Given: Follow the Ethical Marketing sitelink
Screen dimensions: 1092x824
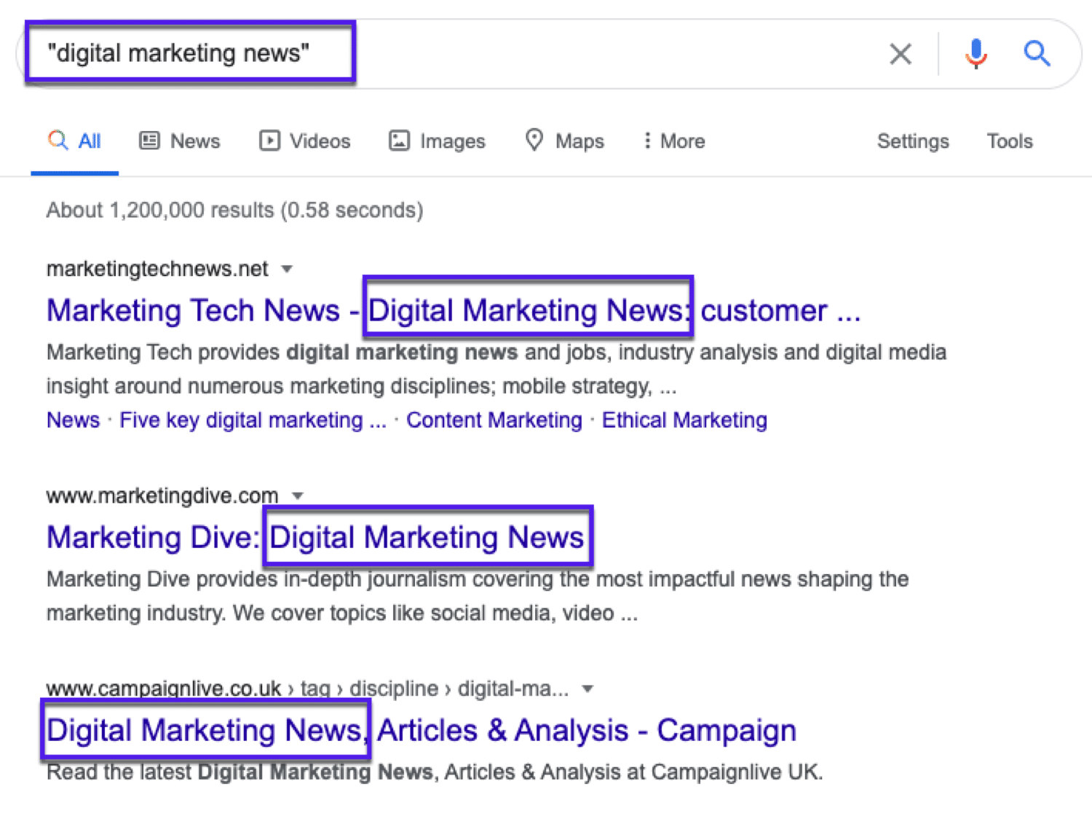Looking at the screenshot, I should [684, 420].
